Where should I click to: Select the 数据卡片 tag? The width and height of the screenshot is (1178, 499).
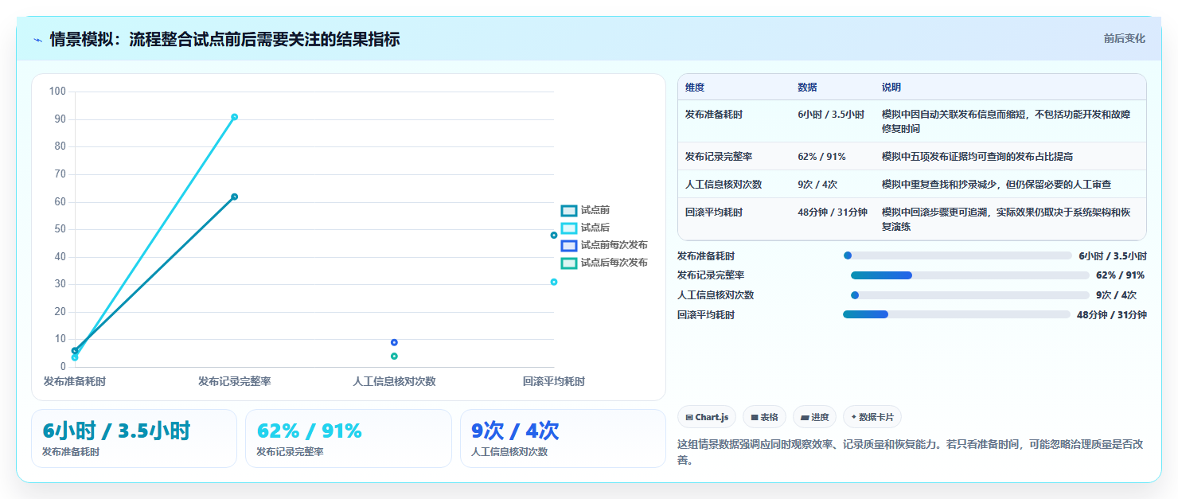coord(872,417)
